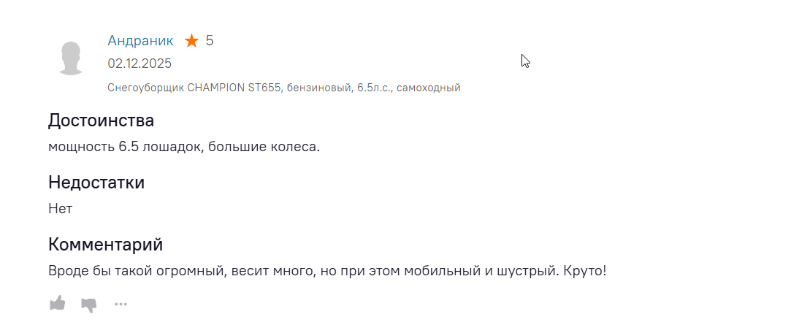Click the words Вроде бы такой огромный
791x333 pixels.
134,271
